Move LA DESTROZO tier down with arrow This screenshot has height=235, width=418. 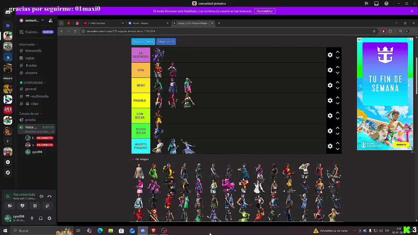click(338, 58)
